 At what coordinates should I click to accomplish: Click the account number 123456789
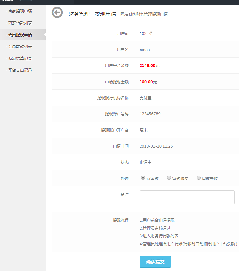pos(150,114)
